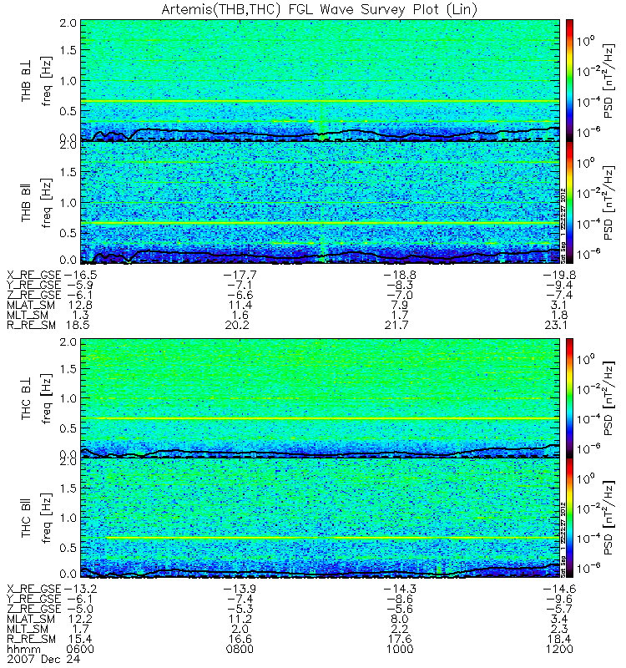Select the 'THB B∥' axis label
626x668 pixels.
click(x=27, y=202)
